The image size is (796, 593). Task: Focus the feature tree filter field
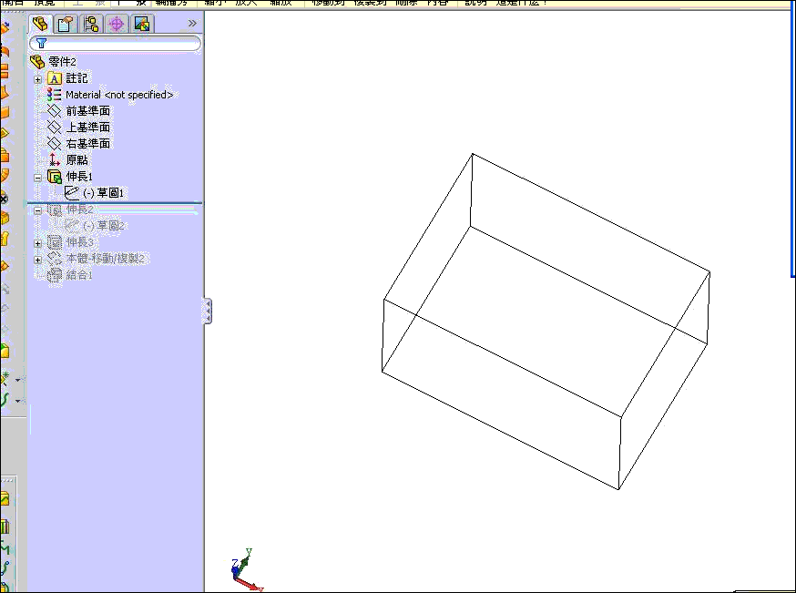click(x=116, y=44)
